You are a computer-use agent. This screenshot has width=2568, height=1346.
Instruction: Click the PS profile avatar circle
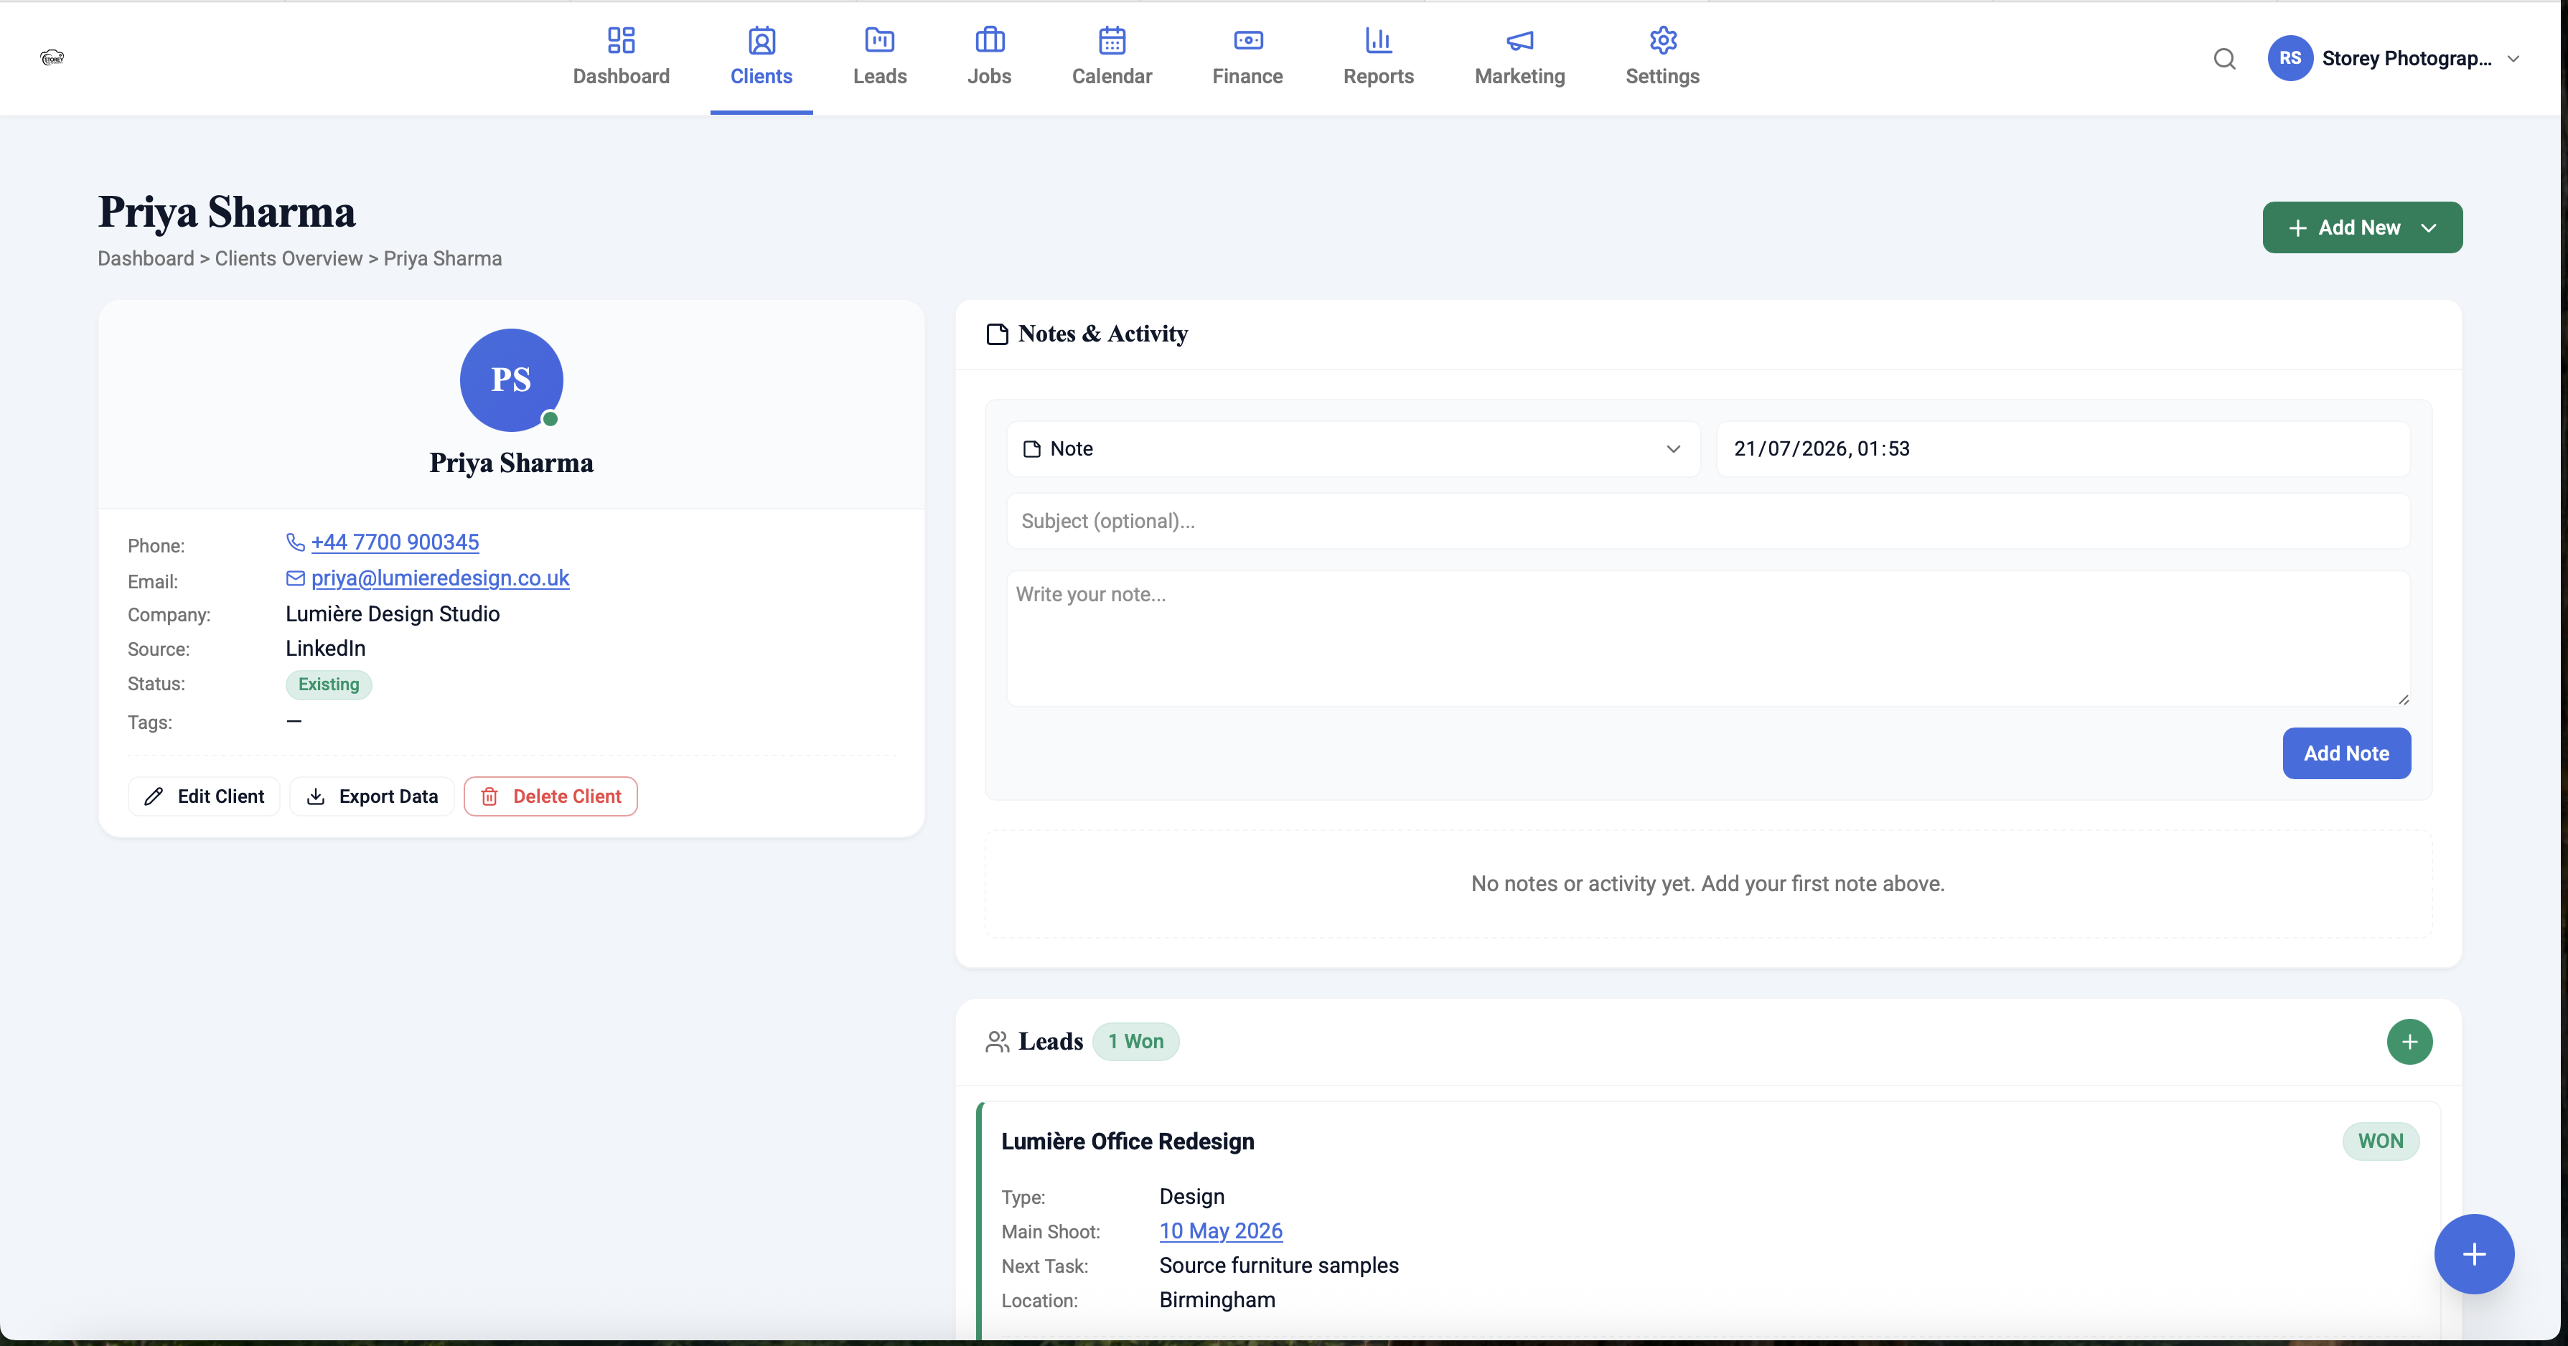click(512, 380)
